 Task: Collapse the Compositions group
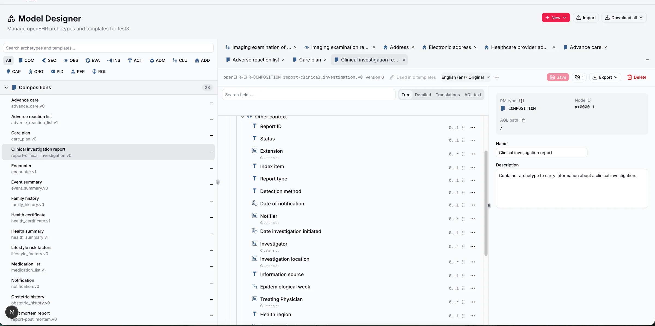click(x=6, y=88)
